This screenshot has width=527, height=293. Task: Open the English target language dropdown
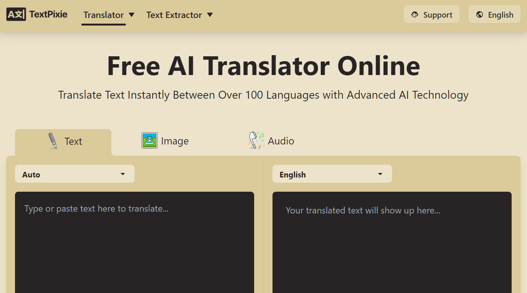(x=332, y=174)
